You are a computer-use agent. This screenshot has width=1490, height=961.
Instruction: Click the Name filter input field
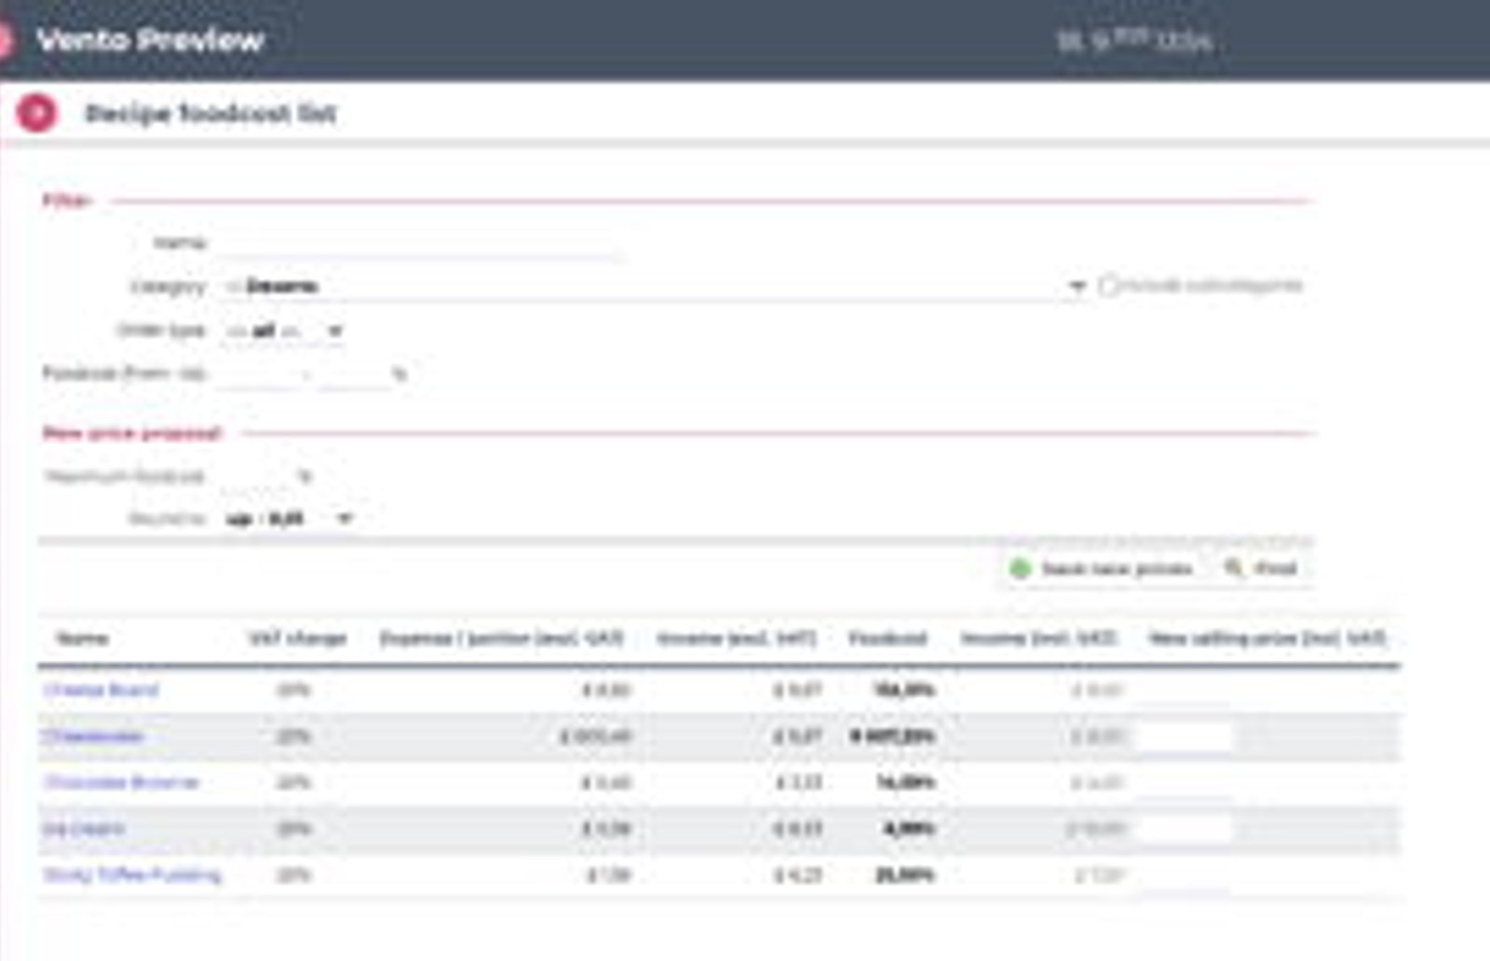pos(421,243)
